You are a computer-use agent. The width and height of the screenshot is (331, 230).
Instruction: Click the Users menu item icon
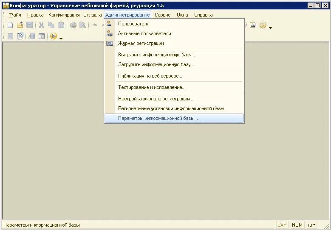(109, 24)
